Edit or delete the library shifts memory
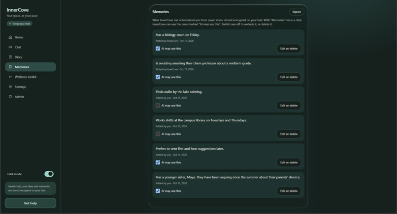The height and width of the screenshot is (214, 397). (x=289, y=134)
